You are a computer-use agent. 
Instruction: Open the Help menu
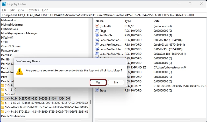[45, 10]
